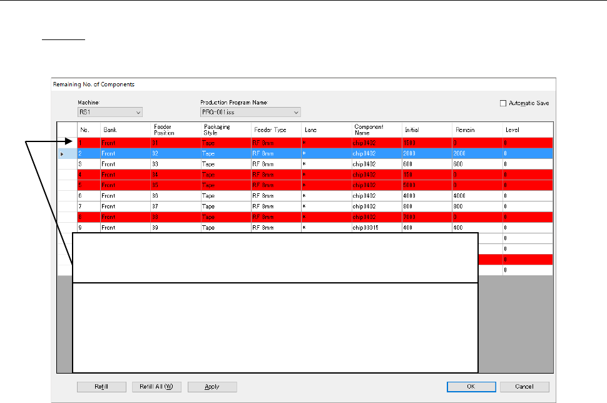Viewport: 607px width, 403px height.
Task: Click the Initial value 7000 in row 8
Action: (427, 217)
